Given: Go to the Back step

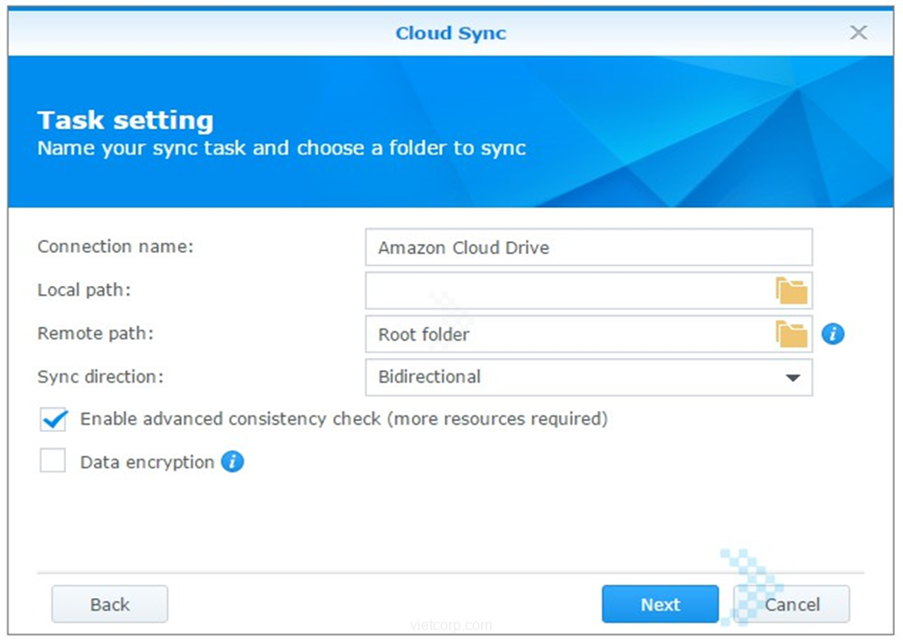Looking at the screenshot, I should coord(110,605).
